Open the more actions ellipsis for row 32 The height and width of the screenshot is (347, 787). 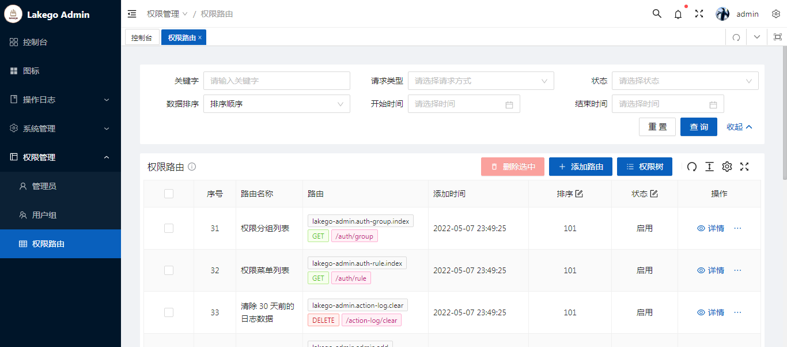pyautogui.click(x=737, y=270)
